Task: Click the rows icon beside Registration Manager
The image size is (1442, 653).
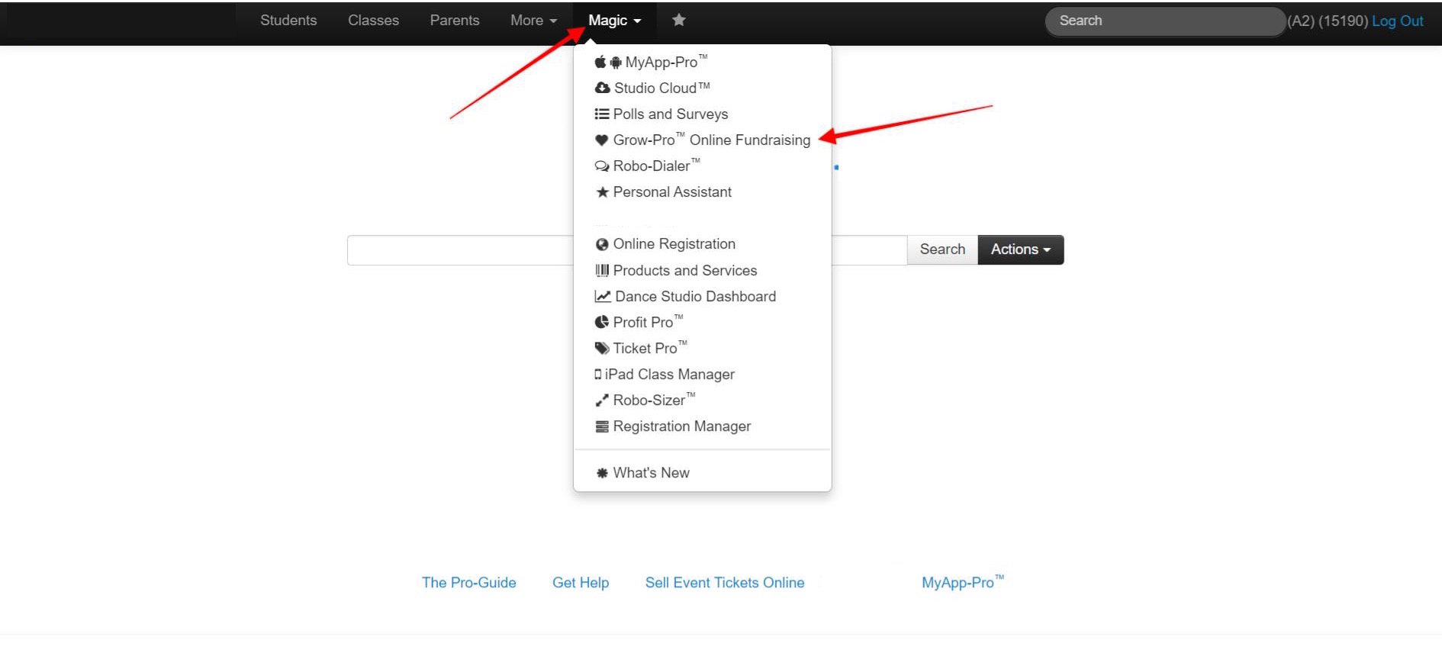Action: (x=602, y=426)
